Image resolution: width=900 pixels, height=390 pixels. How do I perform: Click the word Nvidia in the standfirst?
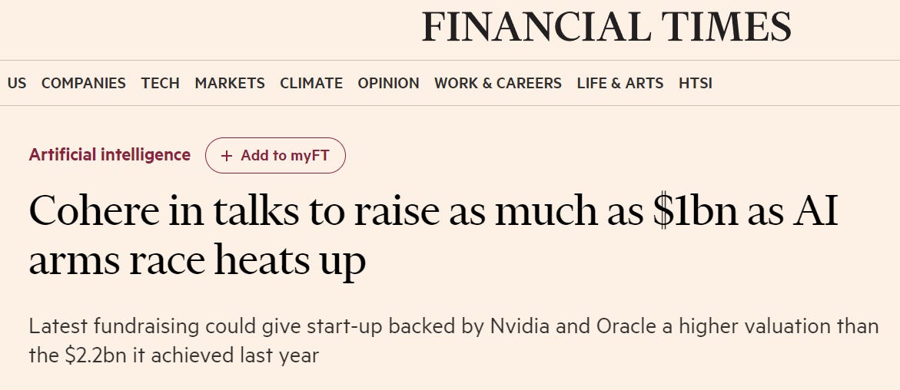coord(520,326)
